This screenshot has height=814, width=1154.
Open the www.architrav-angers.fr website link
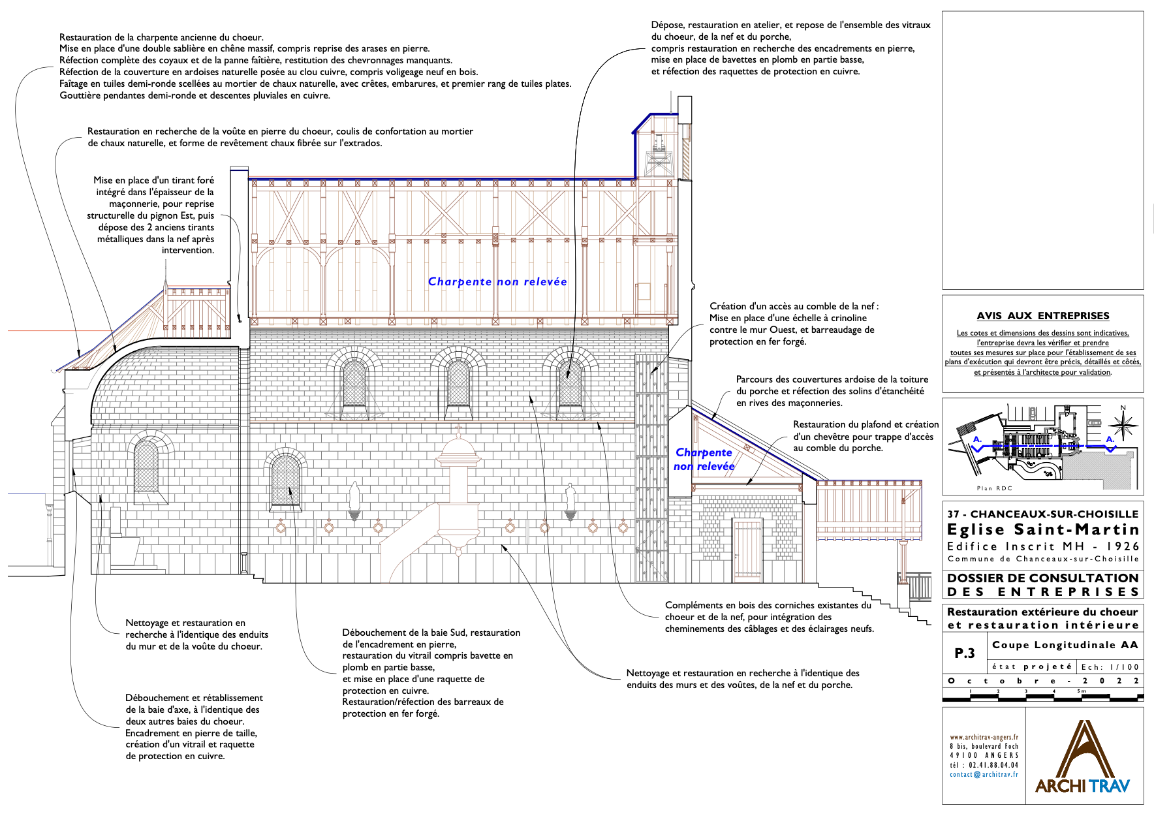(984, 737)
